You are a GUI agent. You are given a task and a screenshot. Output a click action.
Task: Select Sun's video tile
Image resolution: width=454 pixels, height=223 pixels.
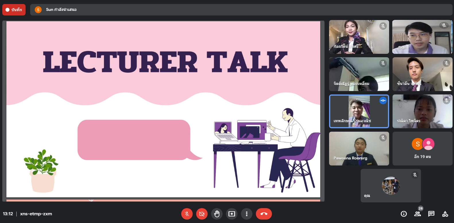pyautogui.click(x=422, y=37)
